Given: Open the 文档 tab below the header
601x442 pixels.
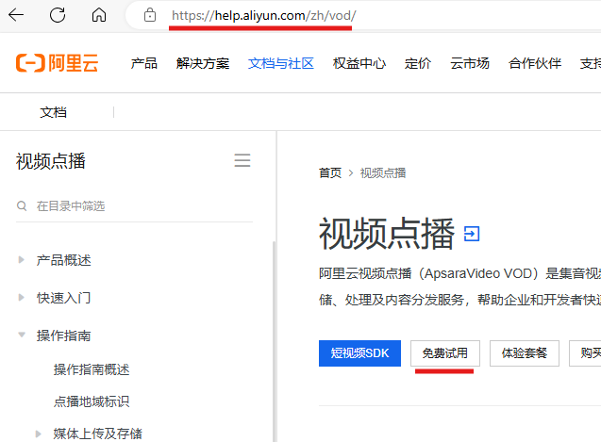Looking at the screenshot, I should coord(53,112).
